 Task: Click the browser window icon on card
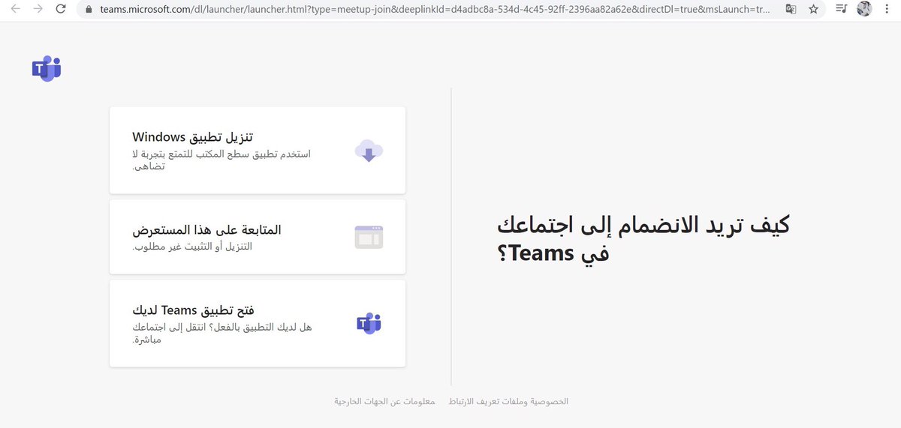tap(369, 236)
